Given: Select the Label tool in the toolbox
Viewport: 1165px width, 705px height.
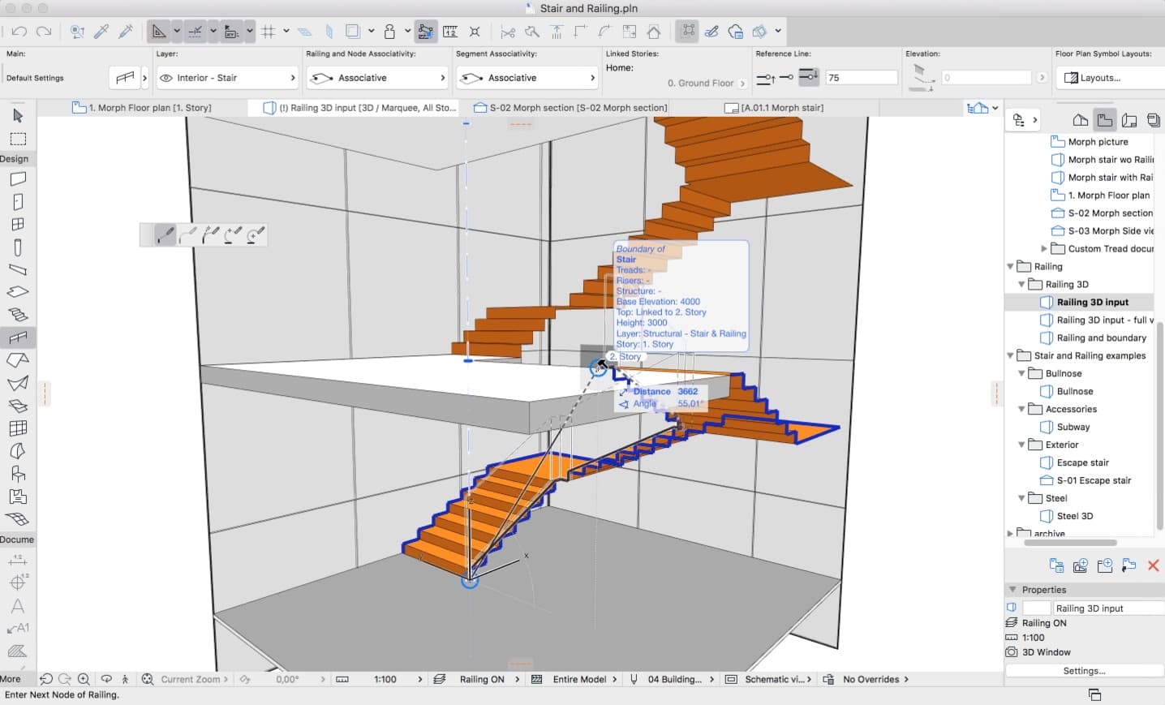Looking at the screenshot, I should pos(18,628).
